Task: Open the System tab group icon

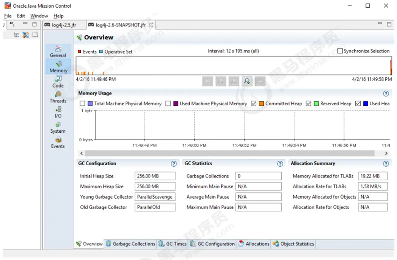Action: (x=58, y=127)
